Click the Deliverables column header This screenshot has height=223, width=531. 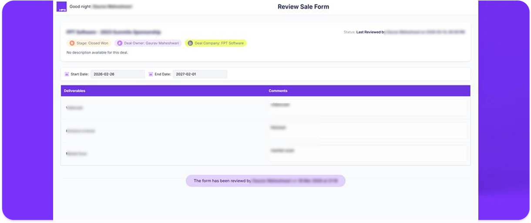tap(74, 91)
